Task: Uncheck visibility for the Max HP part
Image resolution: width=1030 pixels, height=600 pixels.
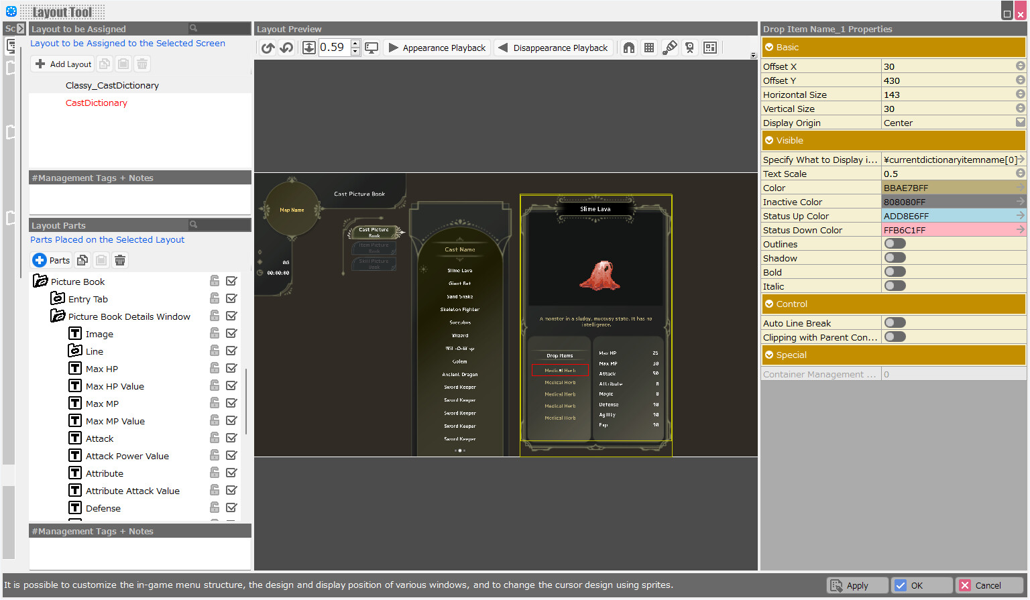Action: tap(231, 367)
